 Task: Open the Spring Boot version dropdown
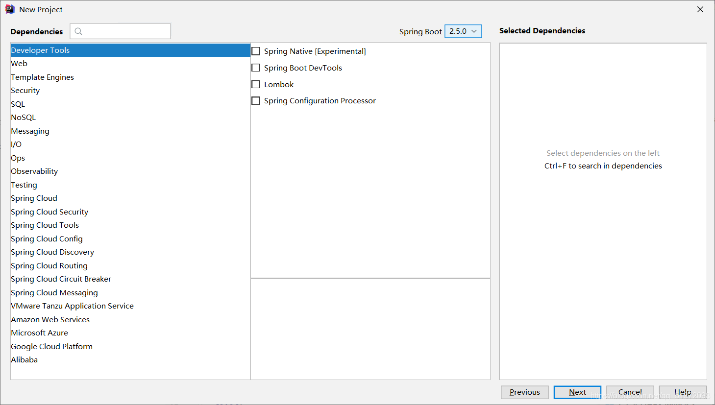[463, 31]
